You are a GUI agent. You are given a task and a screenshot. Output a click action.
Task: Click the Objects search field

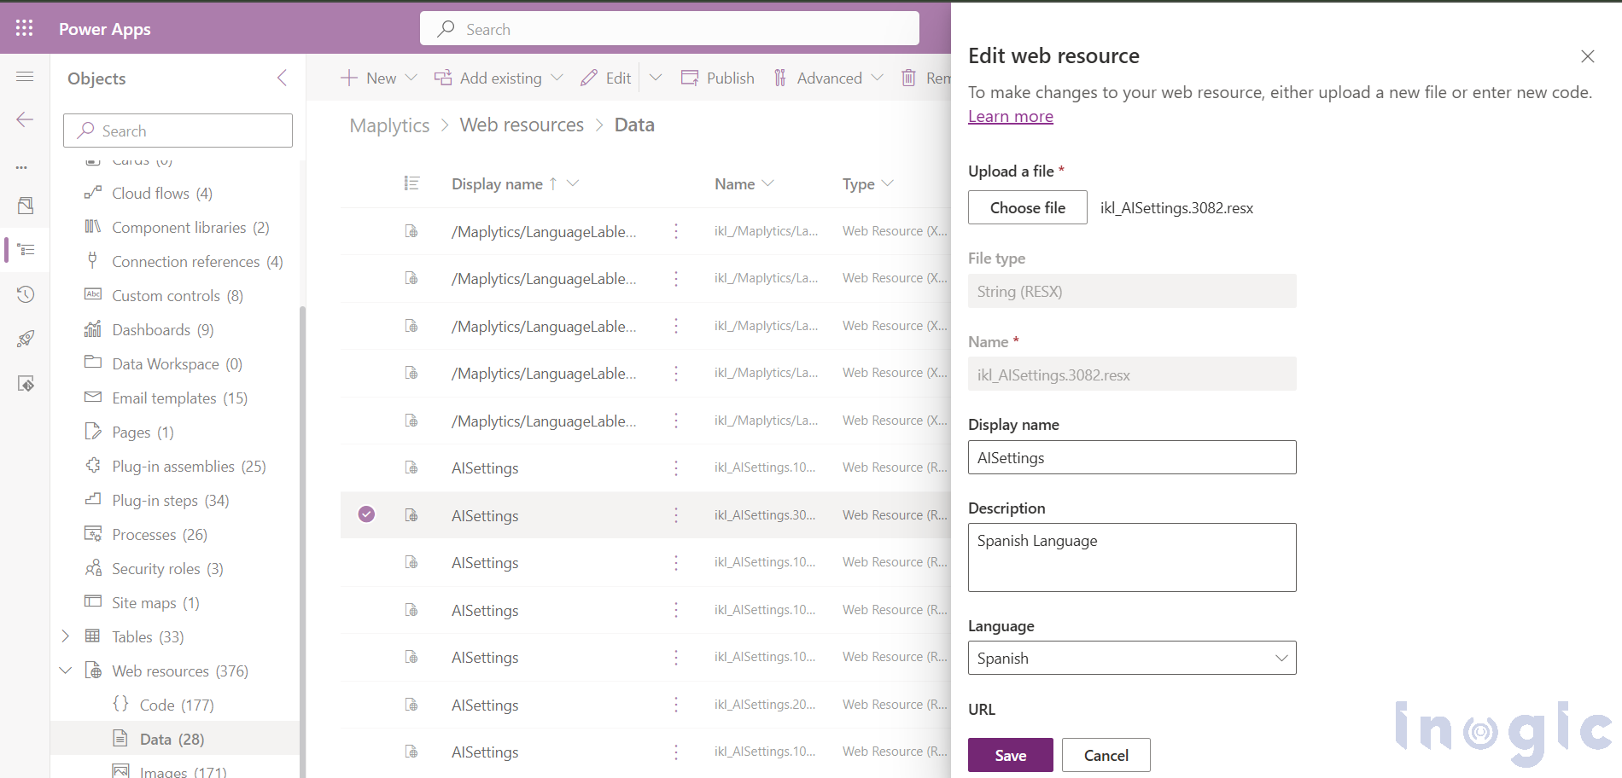coord(178,131)
